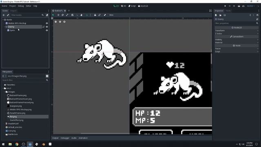This screenshot has height=147, width=261.
Task: Open the skeleton bone options icon
Action: [x=105, y=15]
